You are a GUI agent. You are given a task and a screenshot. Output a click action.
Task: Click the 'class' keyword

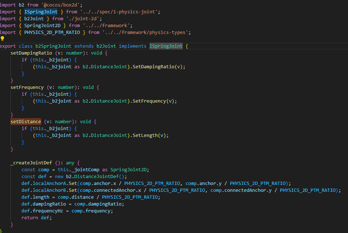point(26,46)
